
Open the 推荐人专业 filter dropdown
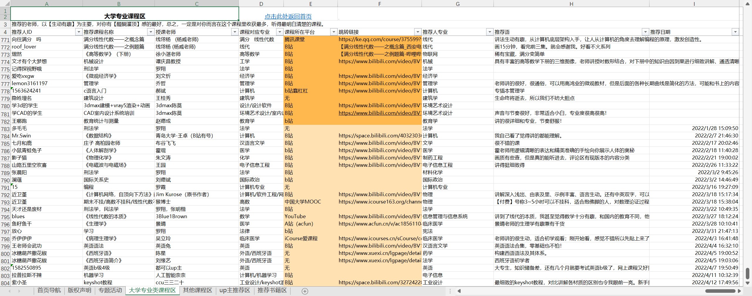point(489,32)
